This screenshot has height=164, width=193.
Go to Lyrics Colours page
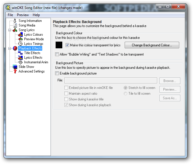coord(34,35)
